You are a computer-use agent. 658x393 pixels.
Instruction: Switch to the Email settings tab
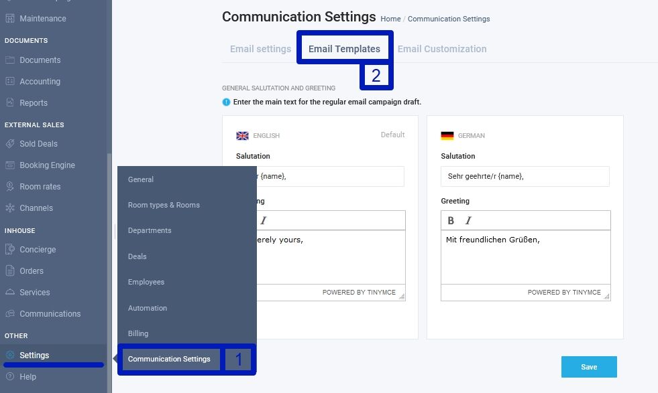click(261, 49)
